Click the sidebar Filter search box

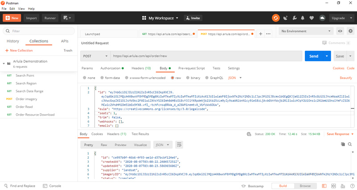[x=39, y=31]
